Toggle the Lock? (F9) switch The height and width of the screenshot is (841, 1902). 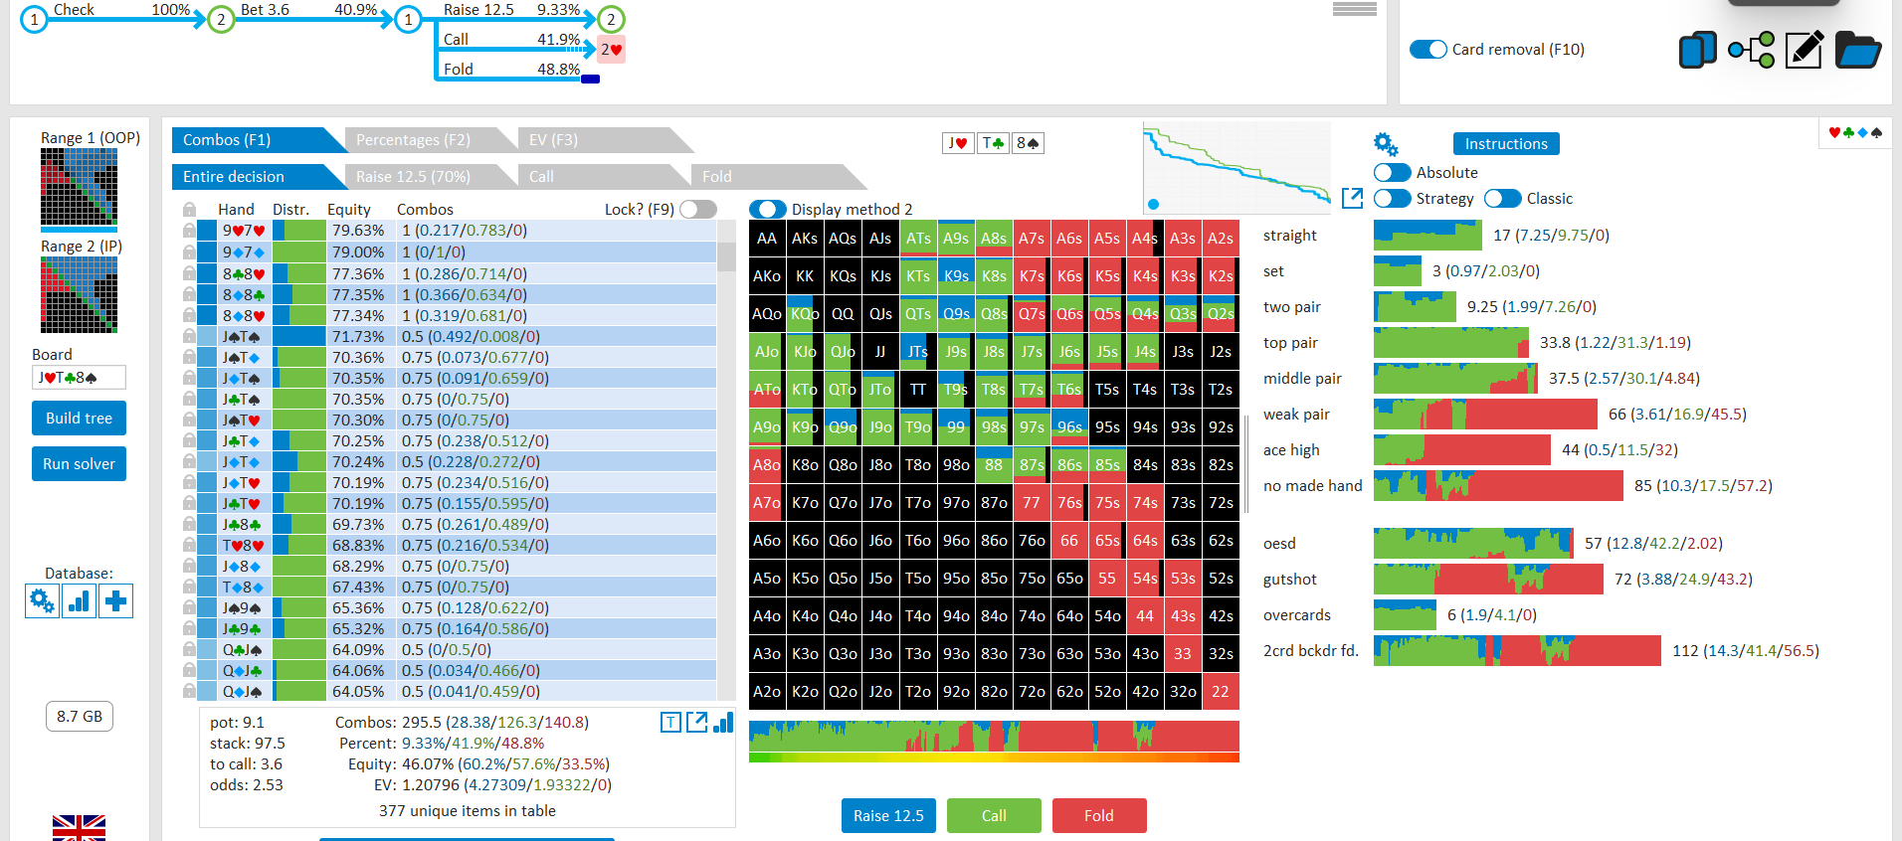(698, 209)
